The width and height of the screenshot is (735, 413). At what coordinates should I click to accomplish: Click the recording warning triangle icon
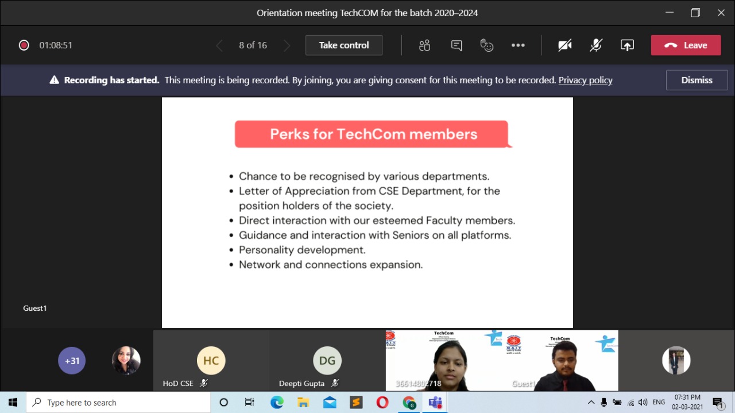55,80
